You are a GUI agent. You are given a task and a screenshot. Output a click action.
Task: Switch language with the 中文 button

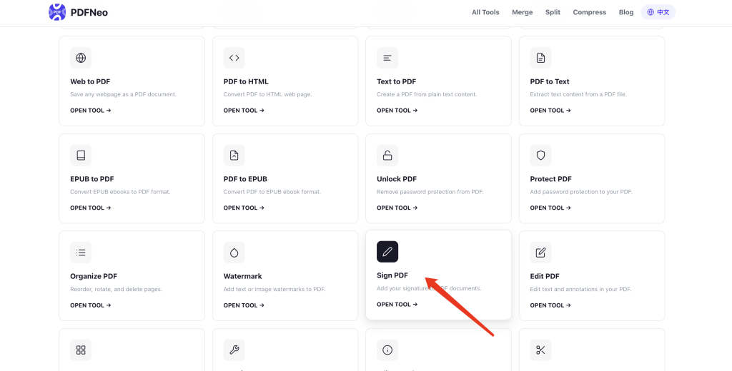pyautogui.click(x=658, y=12)
